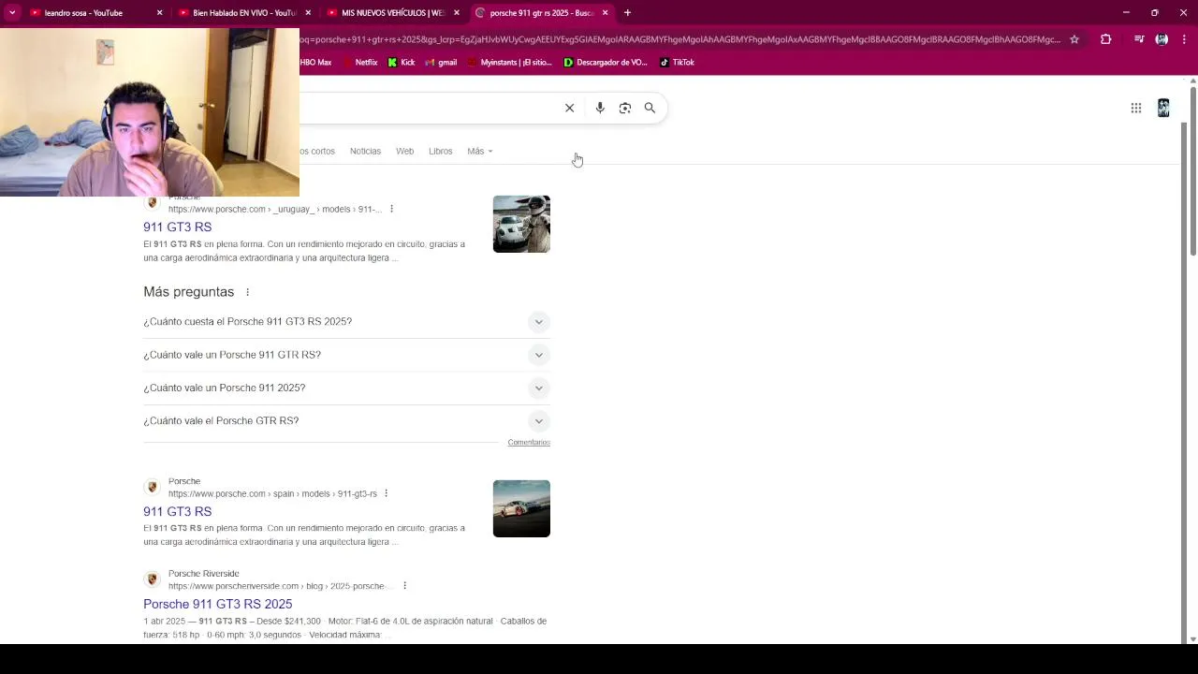The height and width of the screenshot is (674, 1198).
Task: Switch to the Libros results filter
Action: coord(440,151)
